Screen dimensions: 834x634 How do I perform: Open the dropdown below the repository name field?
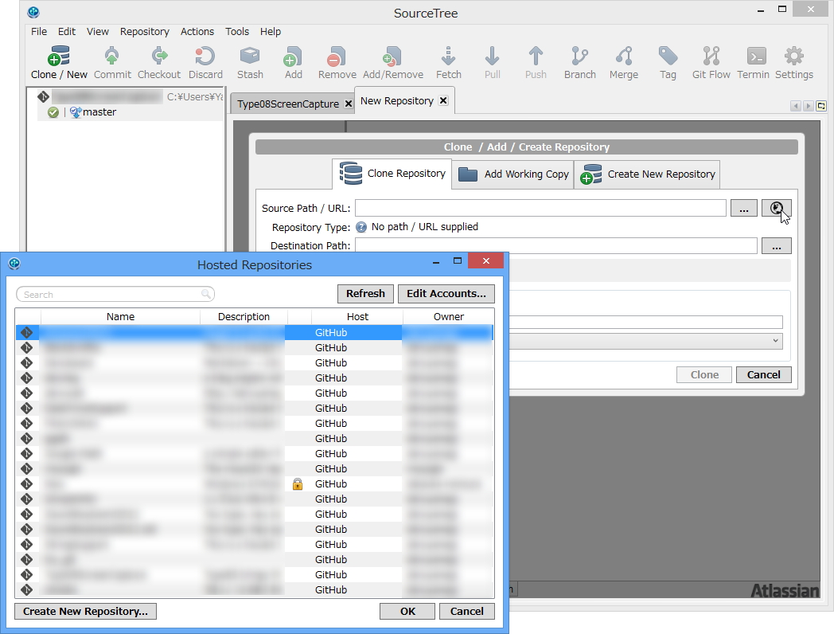click(777, 341)
